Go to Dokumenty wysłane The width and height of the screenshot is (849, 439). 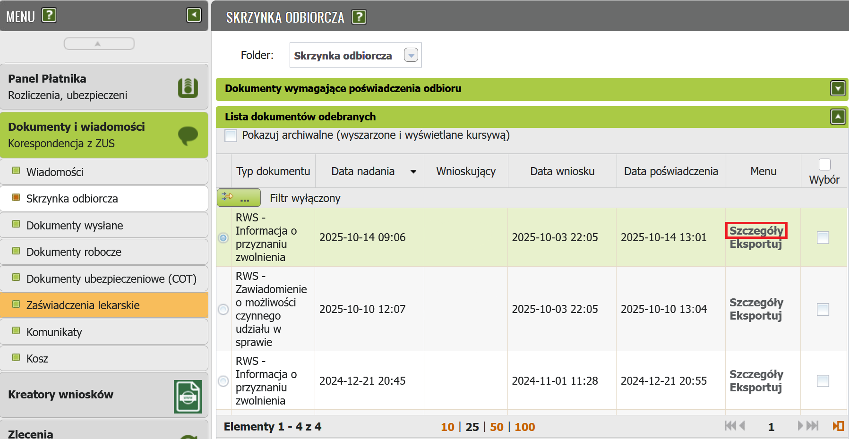pyautogui.click(x=75, y=226)
